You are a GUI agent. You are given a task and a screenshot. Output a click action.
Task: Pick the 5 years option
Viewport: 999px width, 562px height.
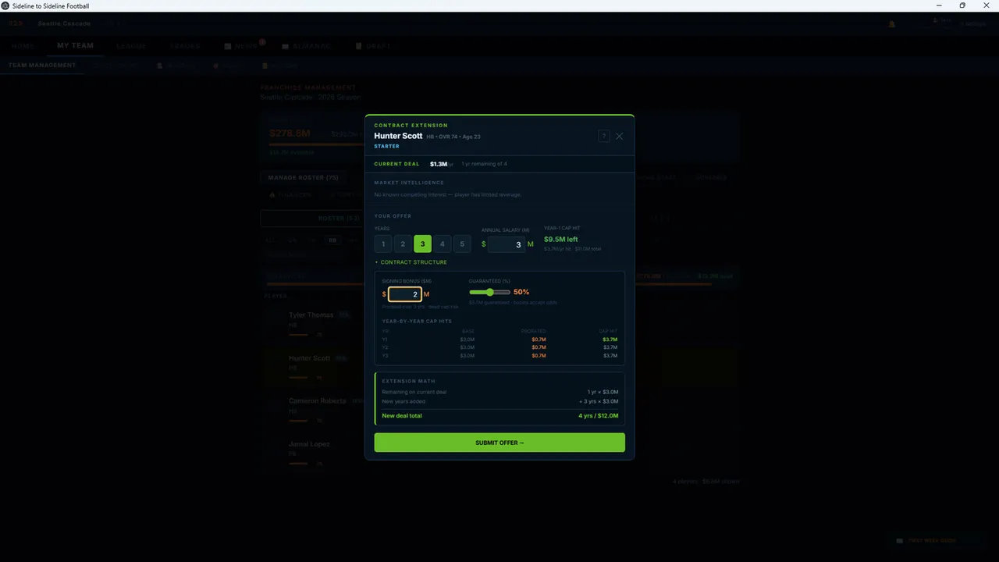click(x=462, y=244)
